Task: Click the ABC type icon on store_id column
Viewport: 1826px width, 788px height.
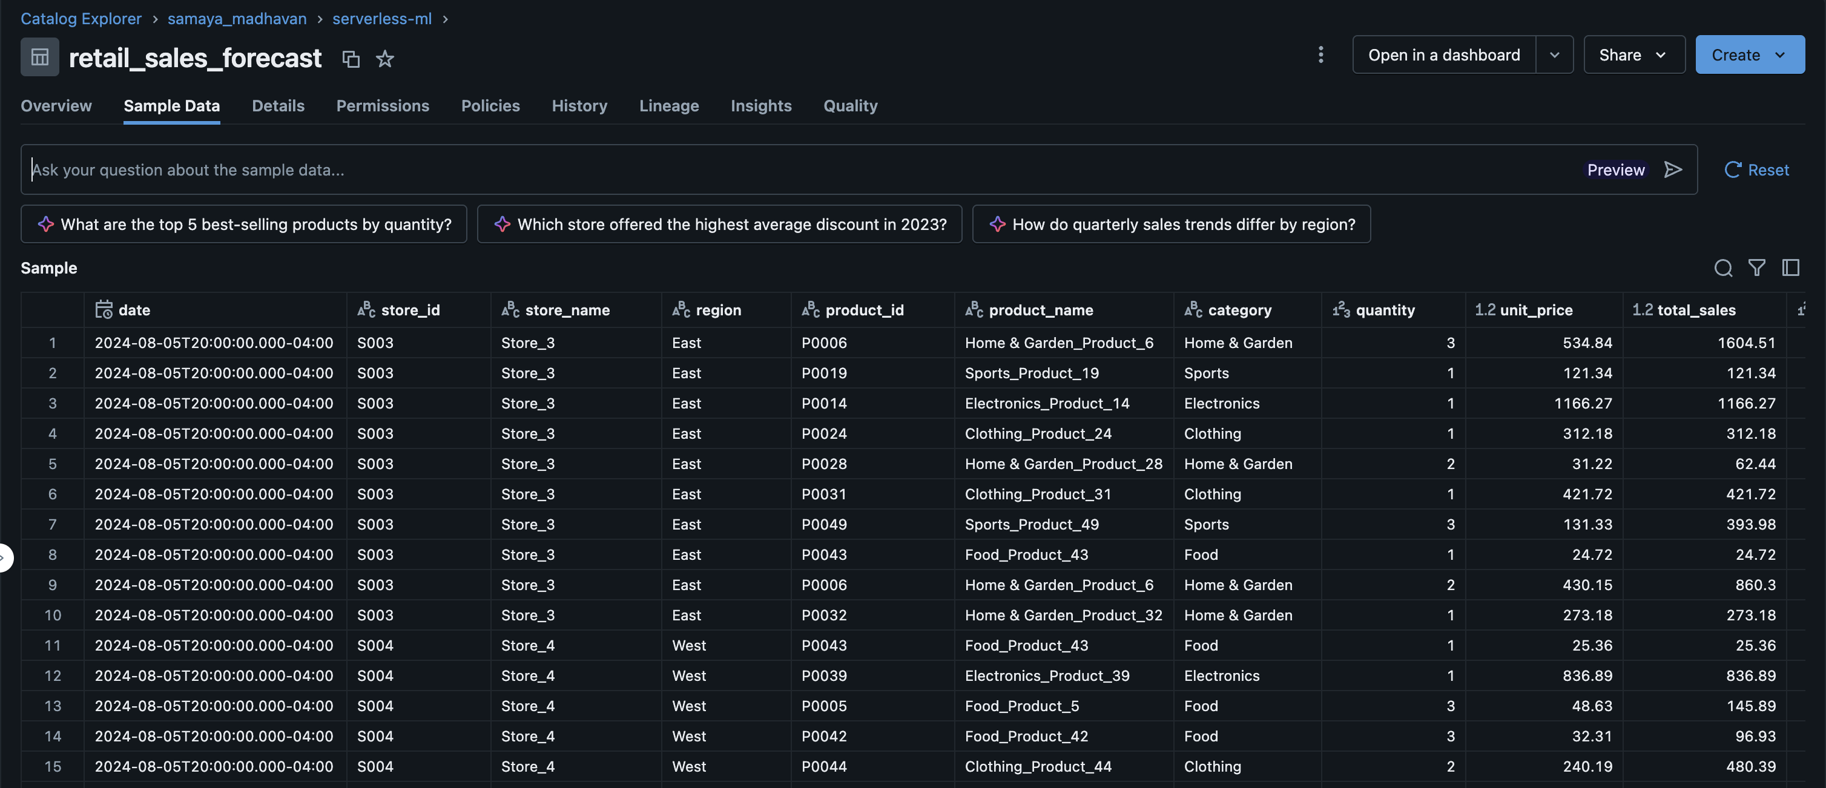Action: tap(366, 310)
